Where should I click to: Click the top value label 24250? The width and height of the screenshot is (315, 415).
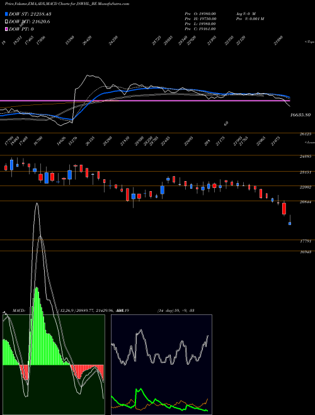(x=113, y=40)
